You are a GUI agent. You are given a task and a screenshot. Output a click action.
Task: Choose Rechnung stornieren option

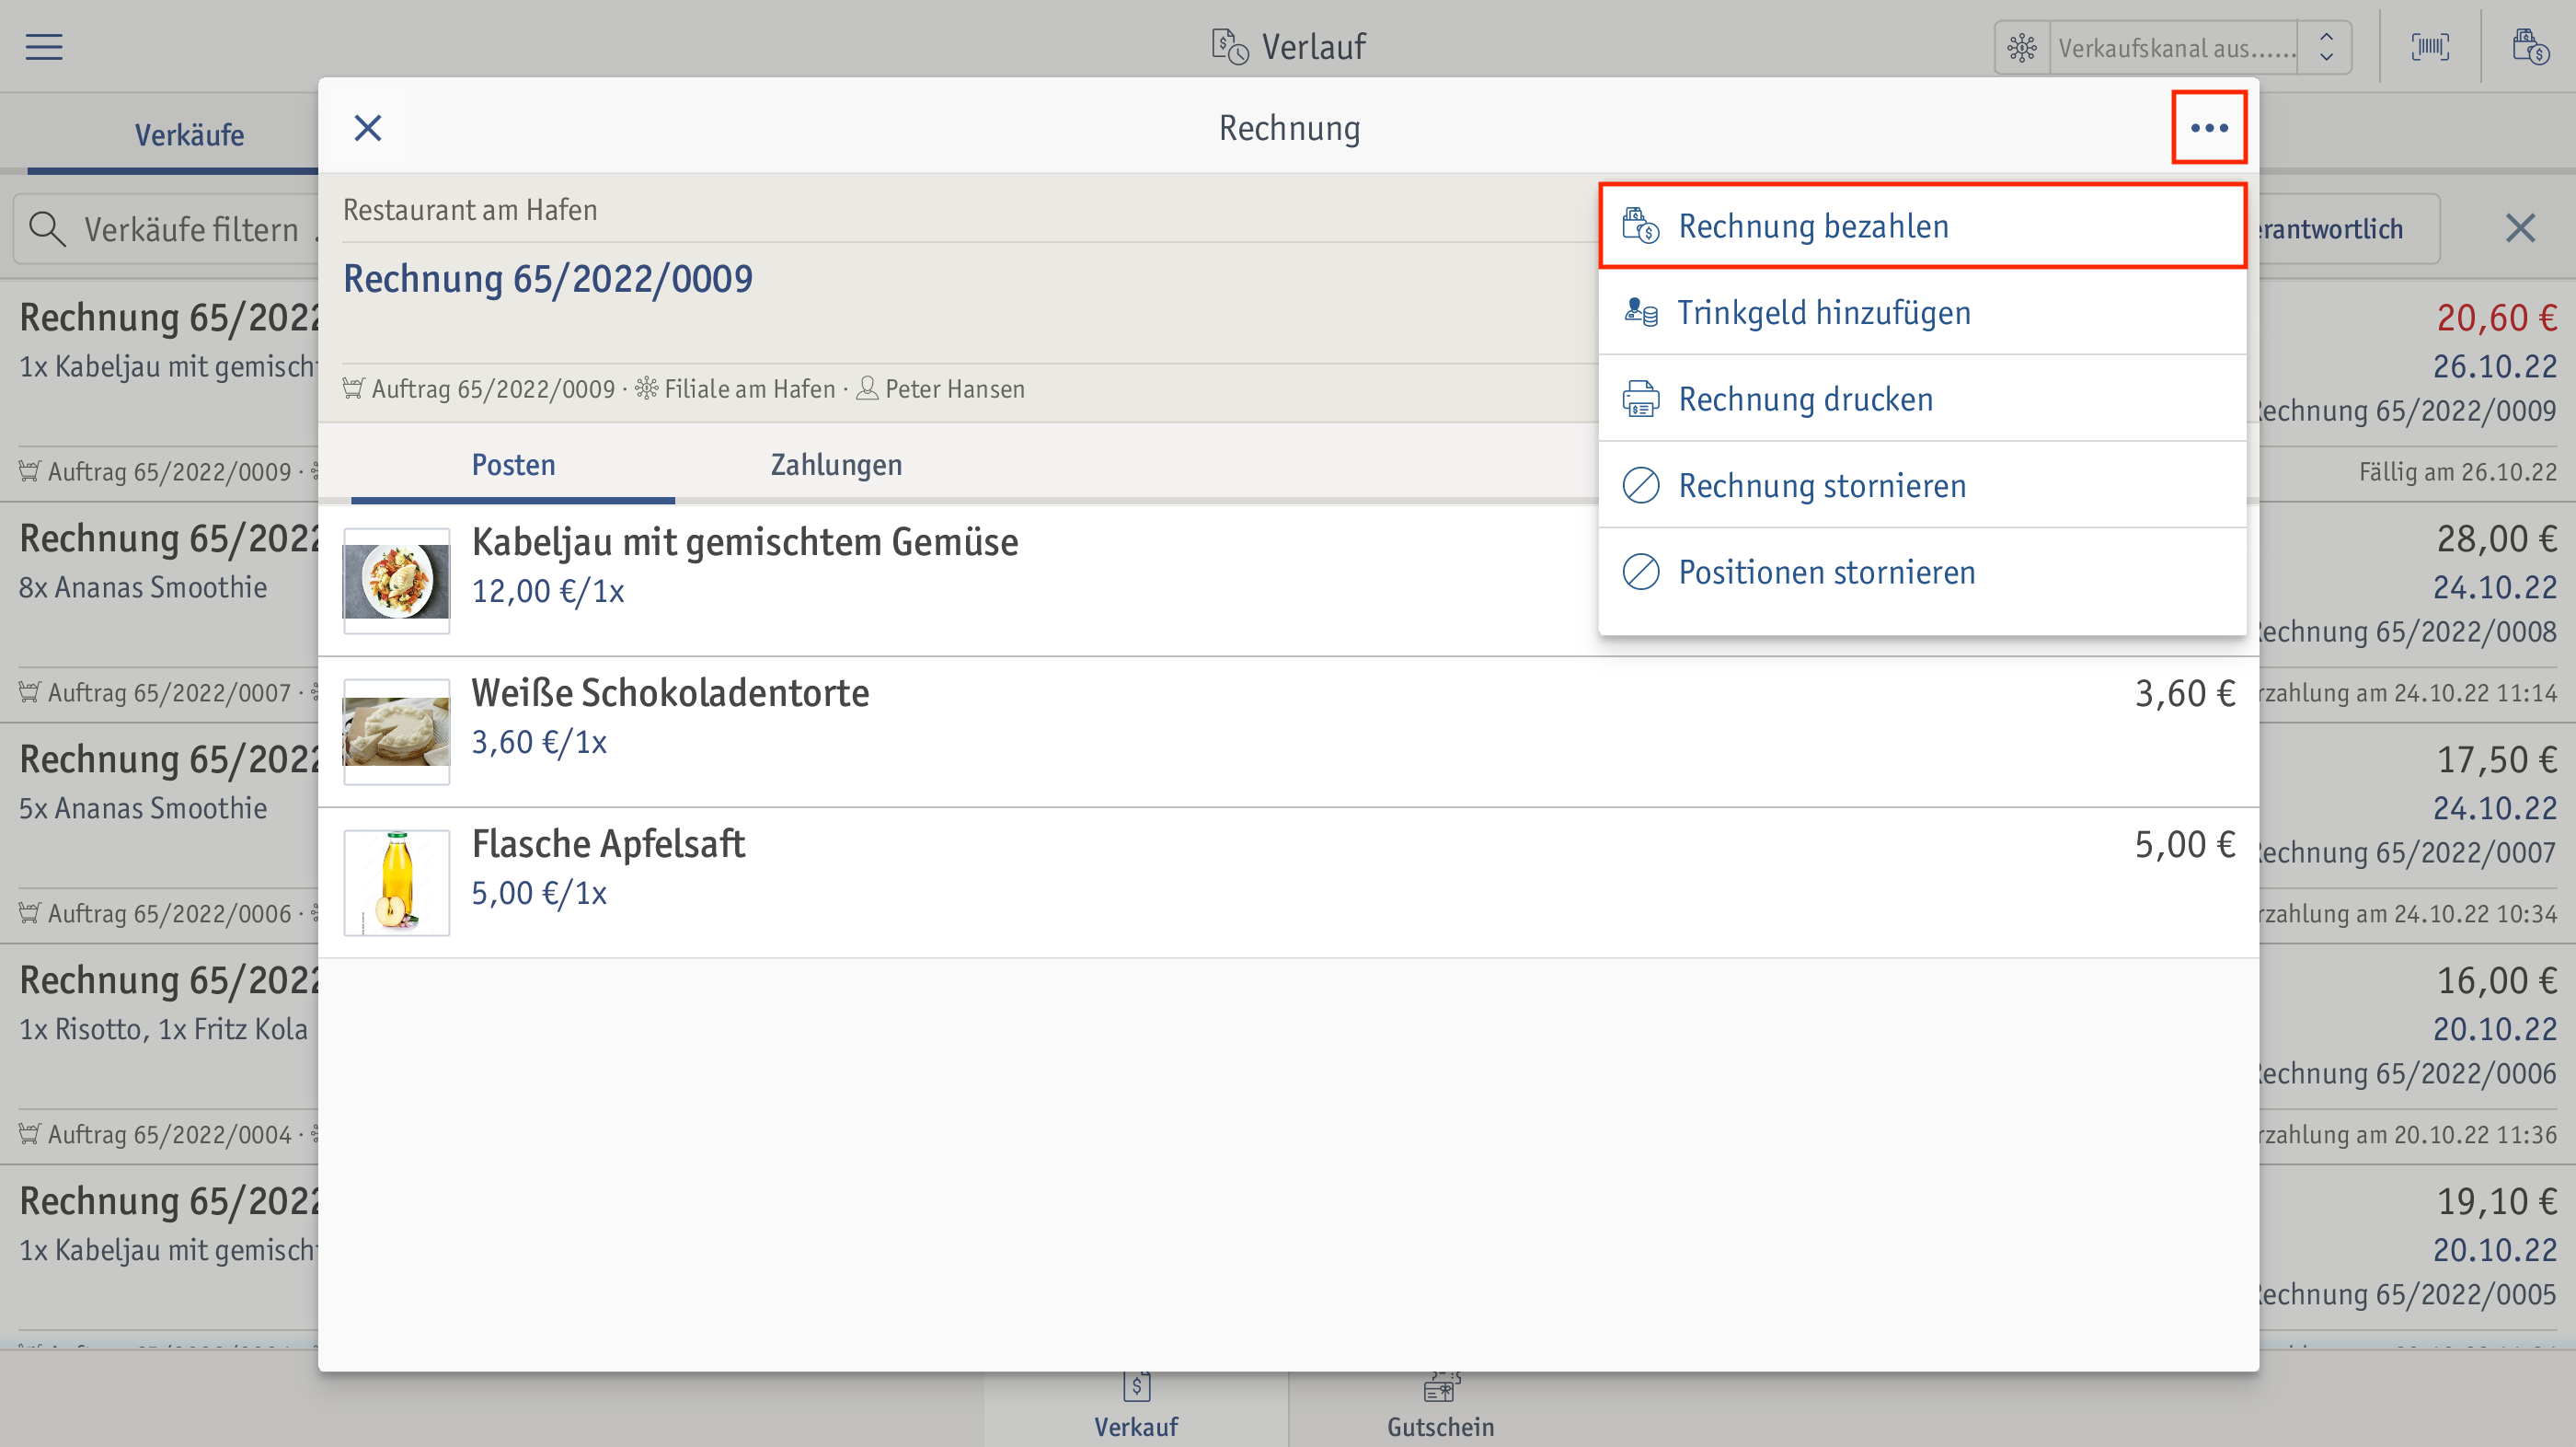click(x=1922, y=485)
